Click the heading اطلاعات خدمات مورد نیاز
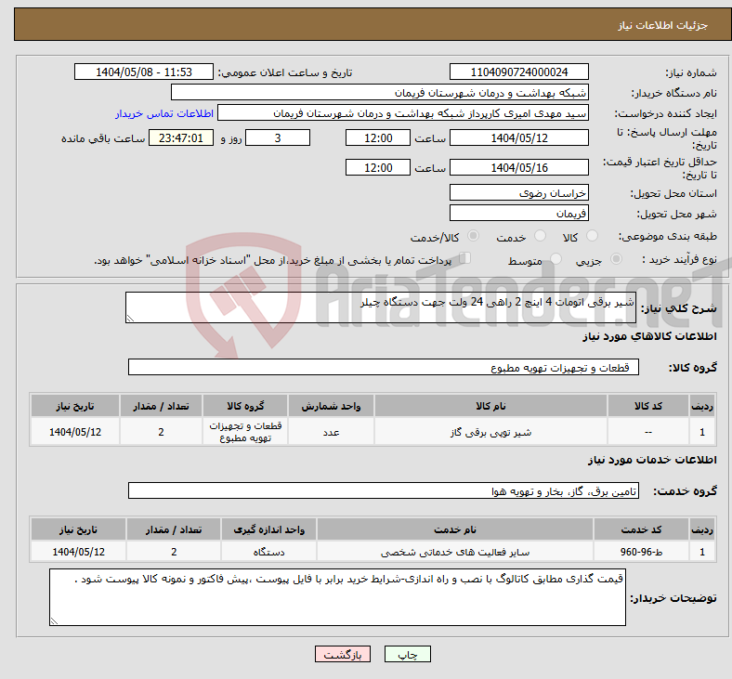This screenshot has width=732, height=679. point(652,460)
